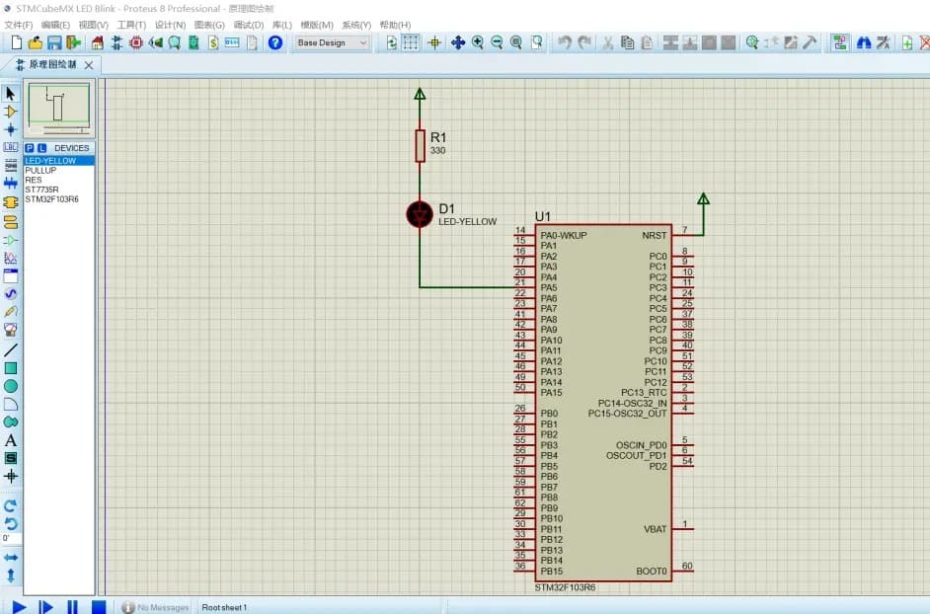Toggle the grid display icon
The image size is (930, 614).
tap(411, 42)
